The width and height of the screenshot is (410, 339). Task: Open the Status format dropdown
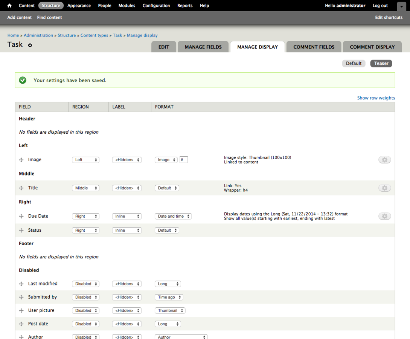pos(167,231)
